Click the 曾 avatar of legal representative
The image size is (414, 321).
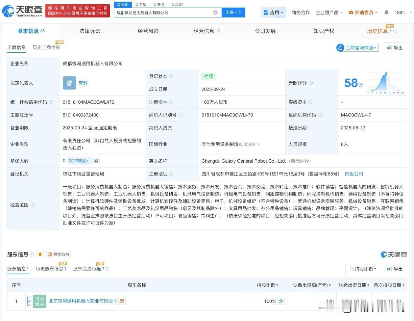(69, 83)
